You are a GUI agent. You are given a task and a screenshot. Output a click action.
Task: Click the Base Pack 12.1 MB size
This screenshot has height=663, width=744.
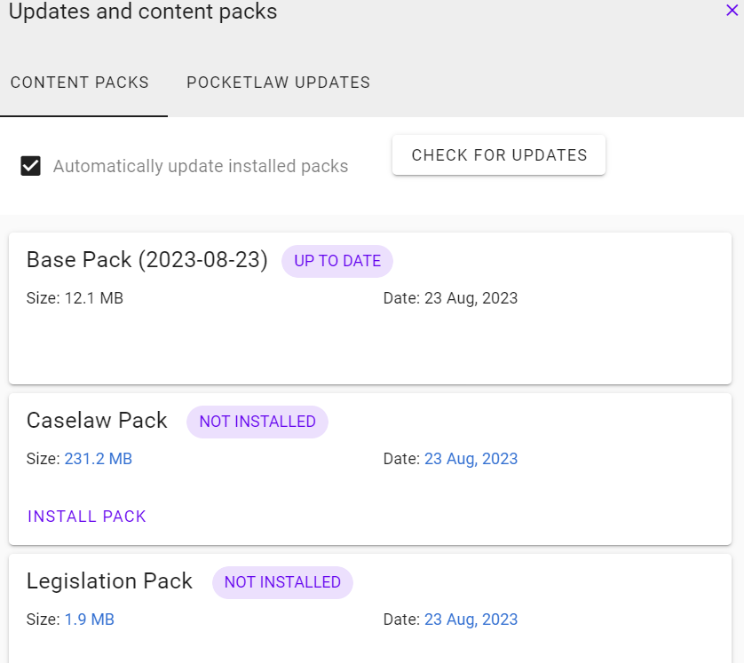point(75,298)
